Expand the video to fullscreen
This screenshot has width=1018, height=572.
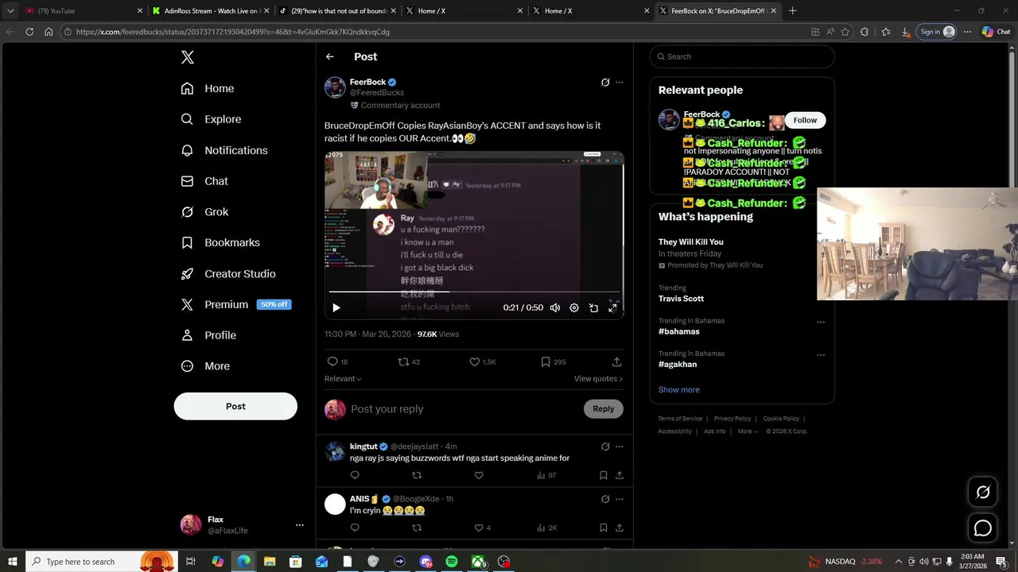612,307
